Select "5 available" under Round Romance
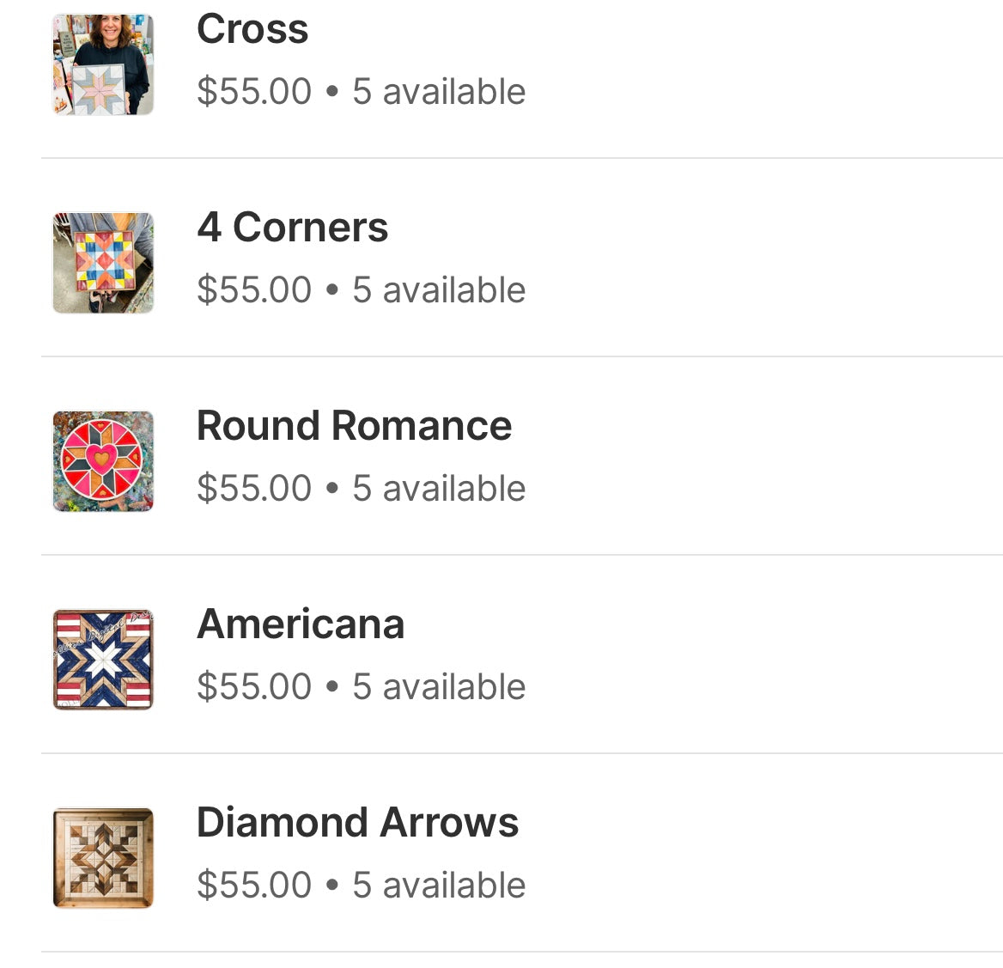Image resolution: width=1003 pixels, height=968 pixels. click(x=439, y=489)
